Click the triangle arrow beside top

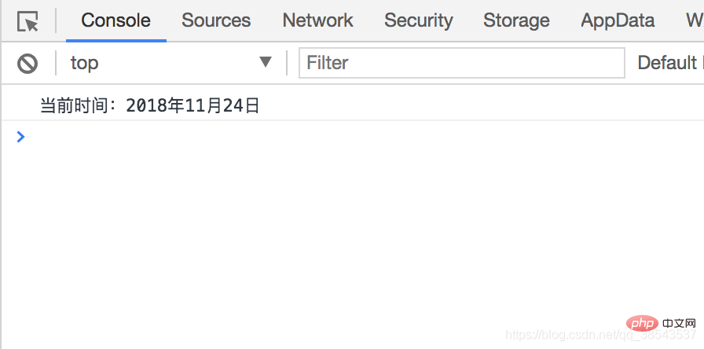[266, 62]
